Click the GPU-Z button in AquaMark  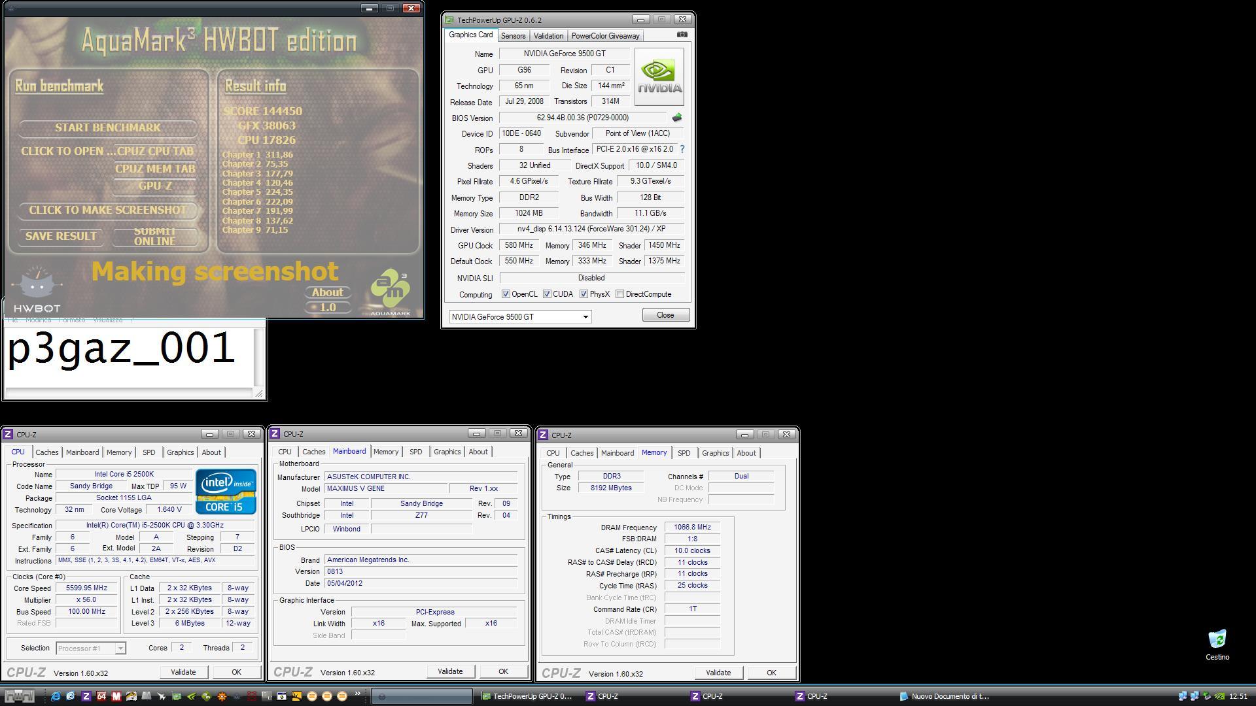[155, 186]
